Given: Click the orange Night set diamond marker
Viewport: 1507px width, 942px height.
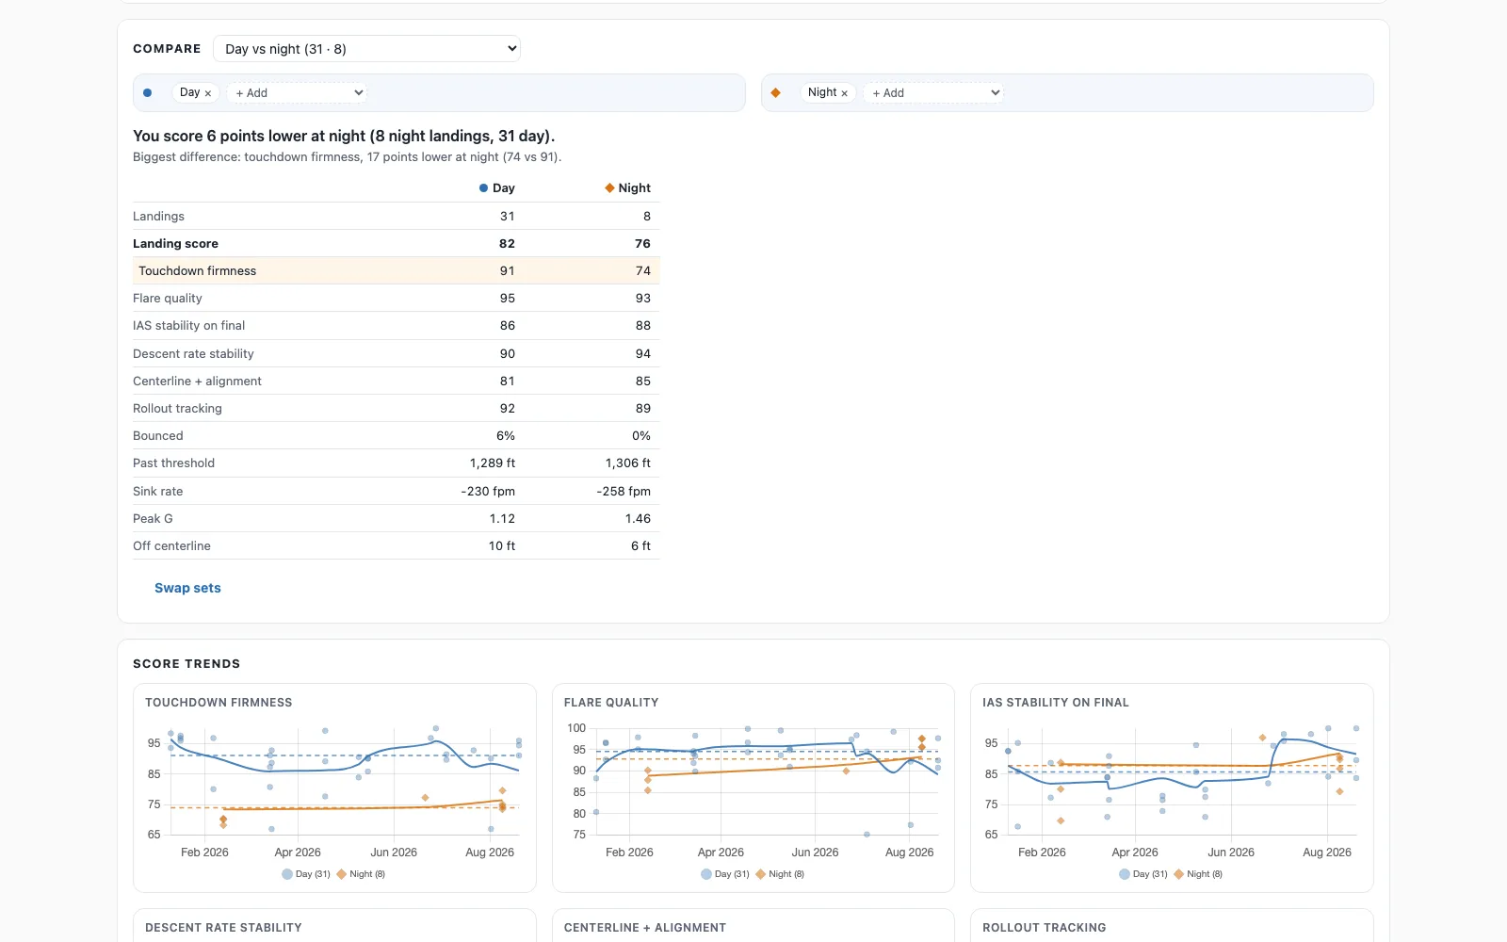Looking at the screenshot, I should tap(776, 93).
